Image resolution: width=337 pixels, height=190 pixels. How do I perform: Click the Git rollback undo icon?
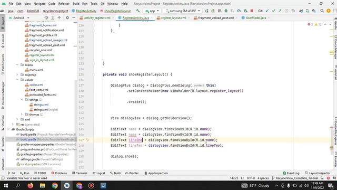click(x=293, y=11)
